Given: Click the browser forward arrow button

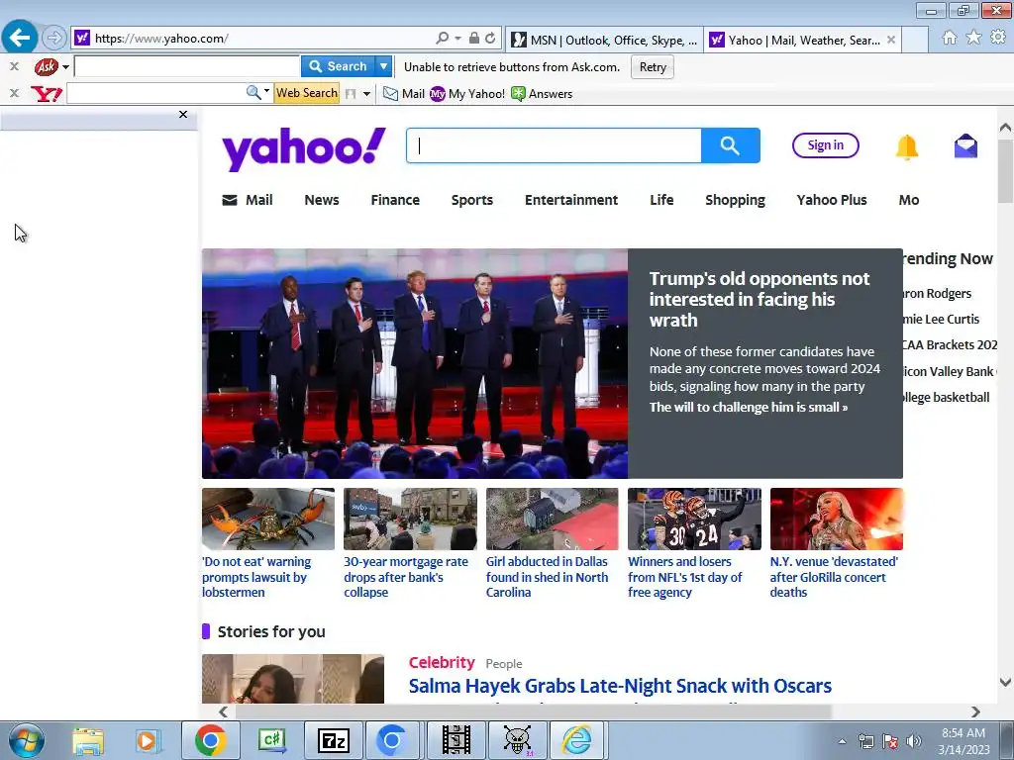Looking at the screenshot, I should coord(54,39).
